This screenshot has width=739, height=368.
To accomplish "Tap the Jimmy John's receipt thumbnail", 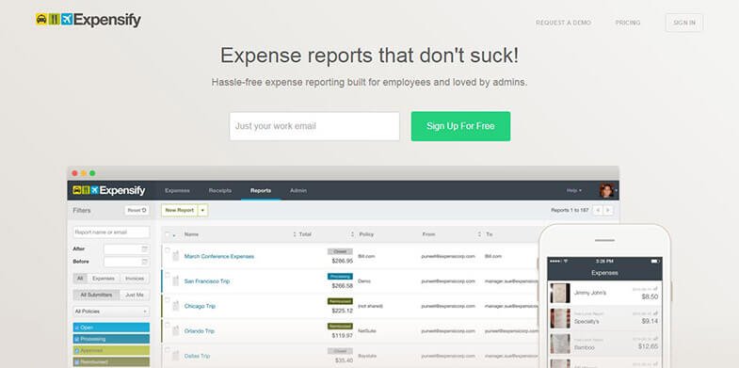I will coord(560,293).
